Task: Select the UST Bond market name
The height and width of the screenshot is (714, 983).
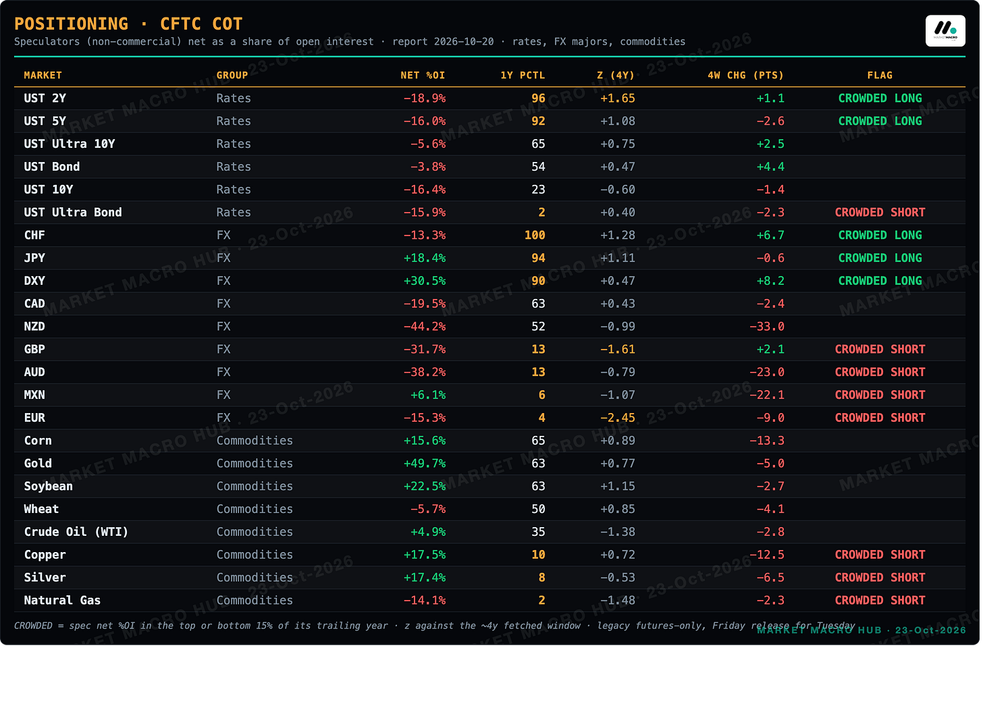Action: click(52, 167)
